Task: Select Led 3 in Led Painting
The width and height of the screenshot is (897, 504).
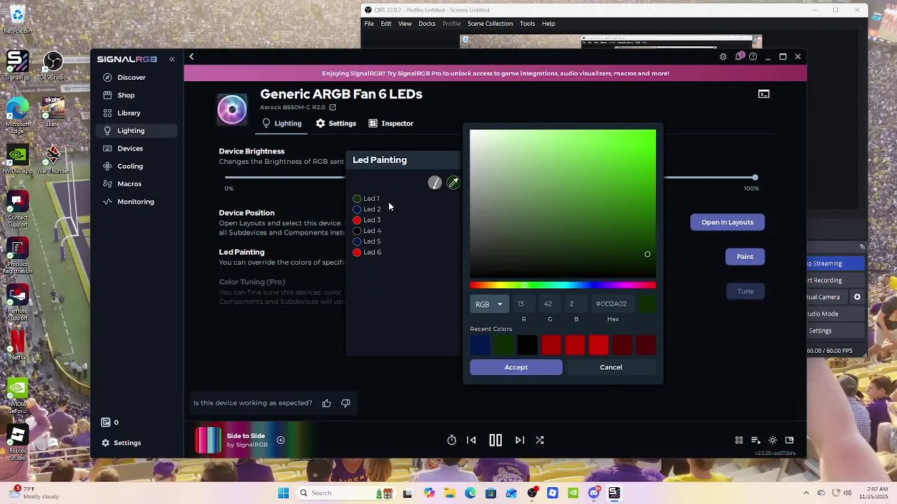Action: tap(367, 220)
